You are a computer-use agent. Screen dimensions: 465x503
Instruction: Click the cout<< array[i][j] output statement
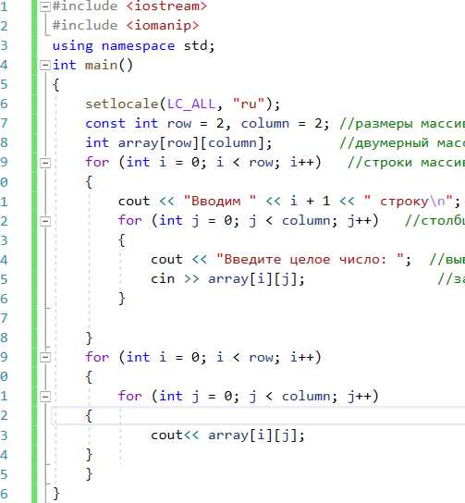pos(227,436)
